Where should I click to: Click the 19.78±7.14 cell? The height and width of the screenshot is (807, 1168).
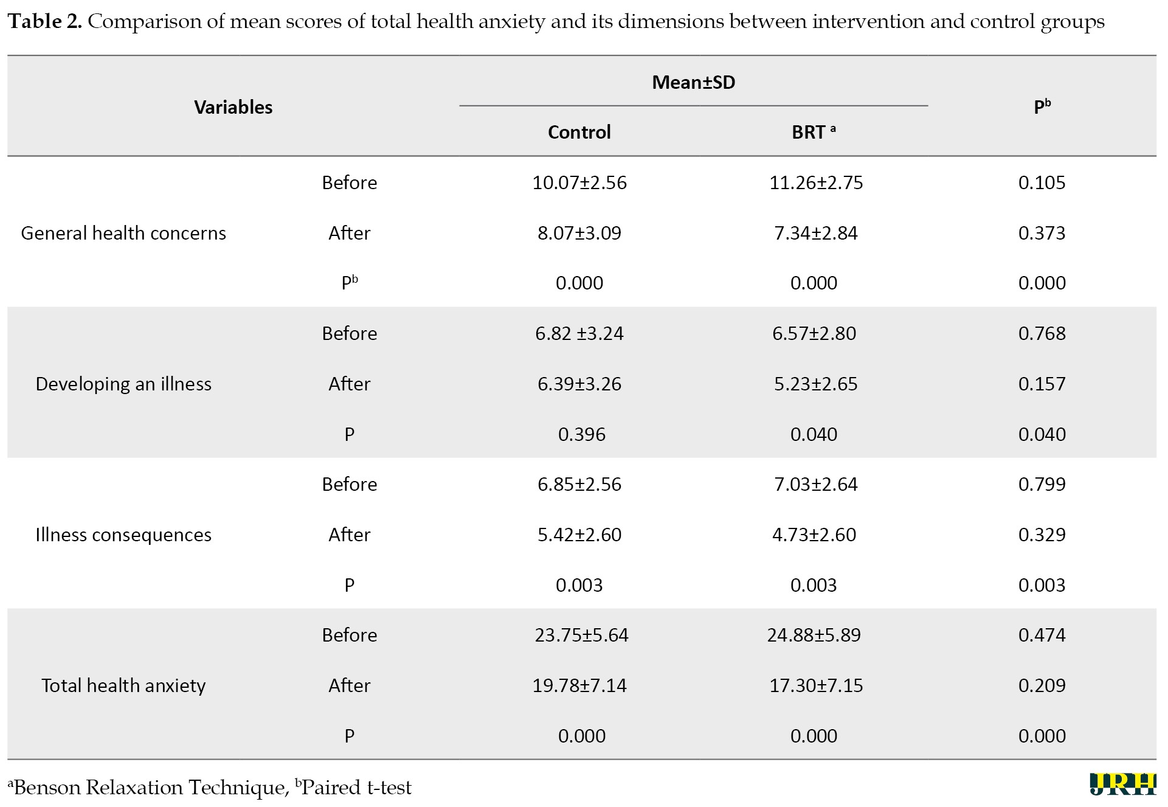[x=579, y=685]
